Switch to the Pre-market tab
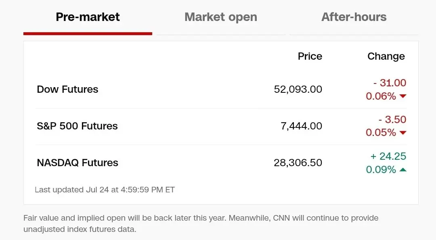The height and width of the screenshot is (240, 436). 88,17
